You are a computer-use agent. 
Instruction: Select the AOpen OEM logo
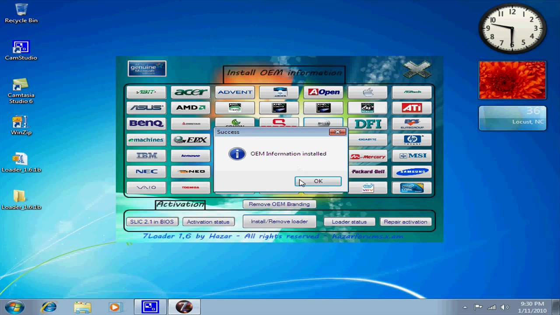click(323, 92)
